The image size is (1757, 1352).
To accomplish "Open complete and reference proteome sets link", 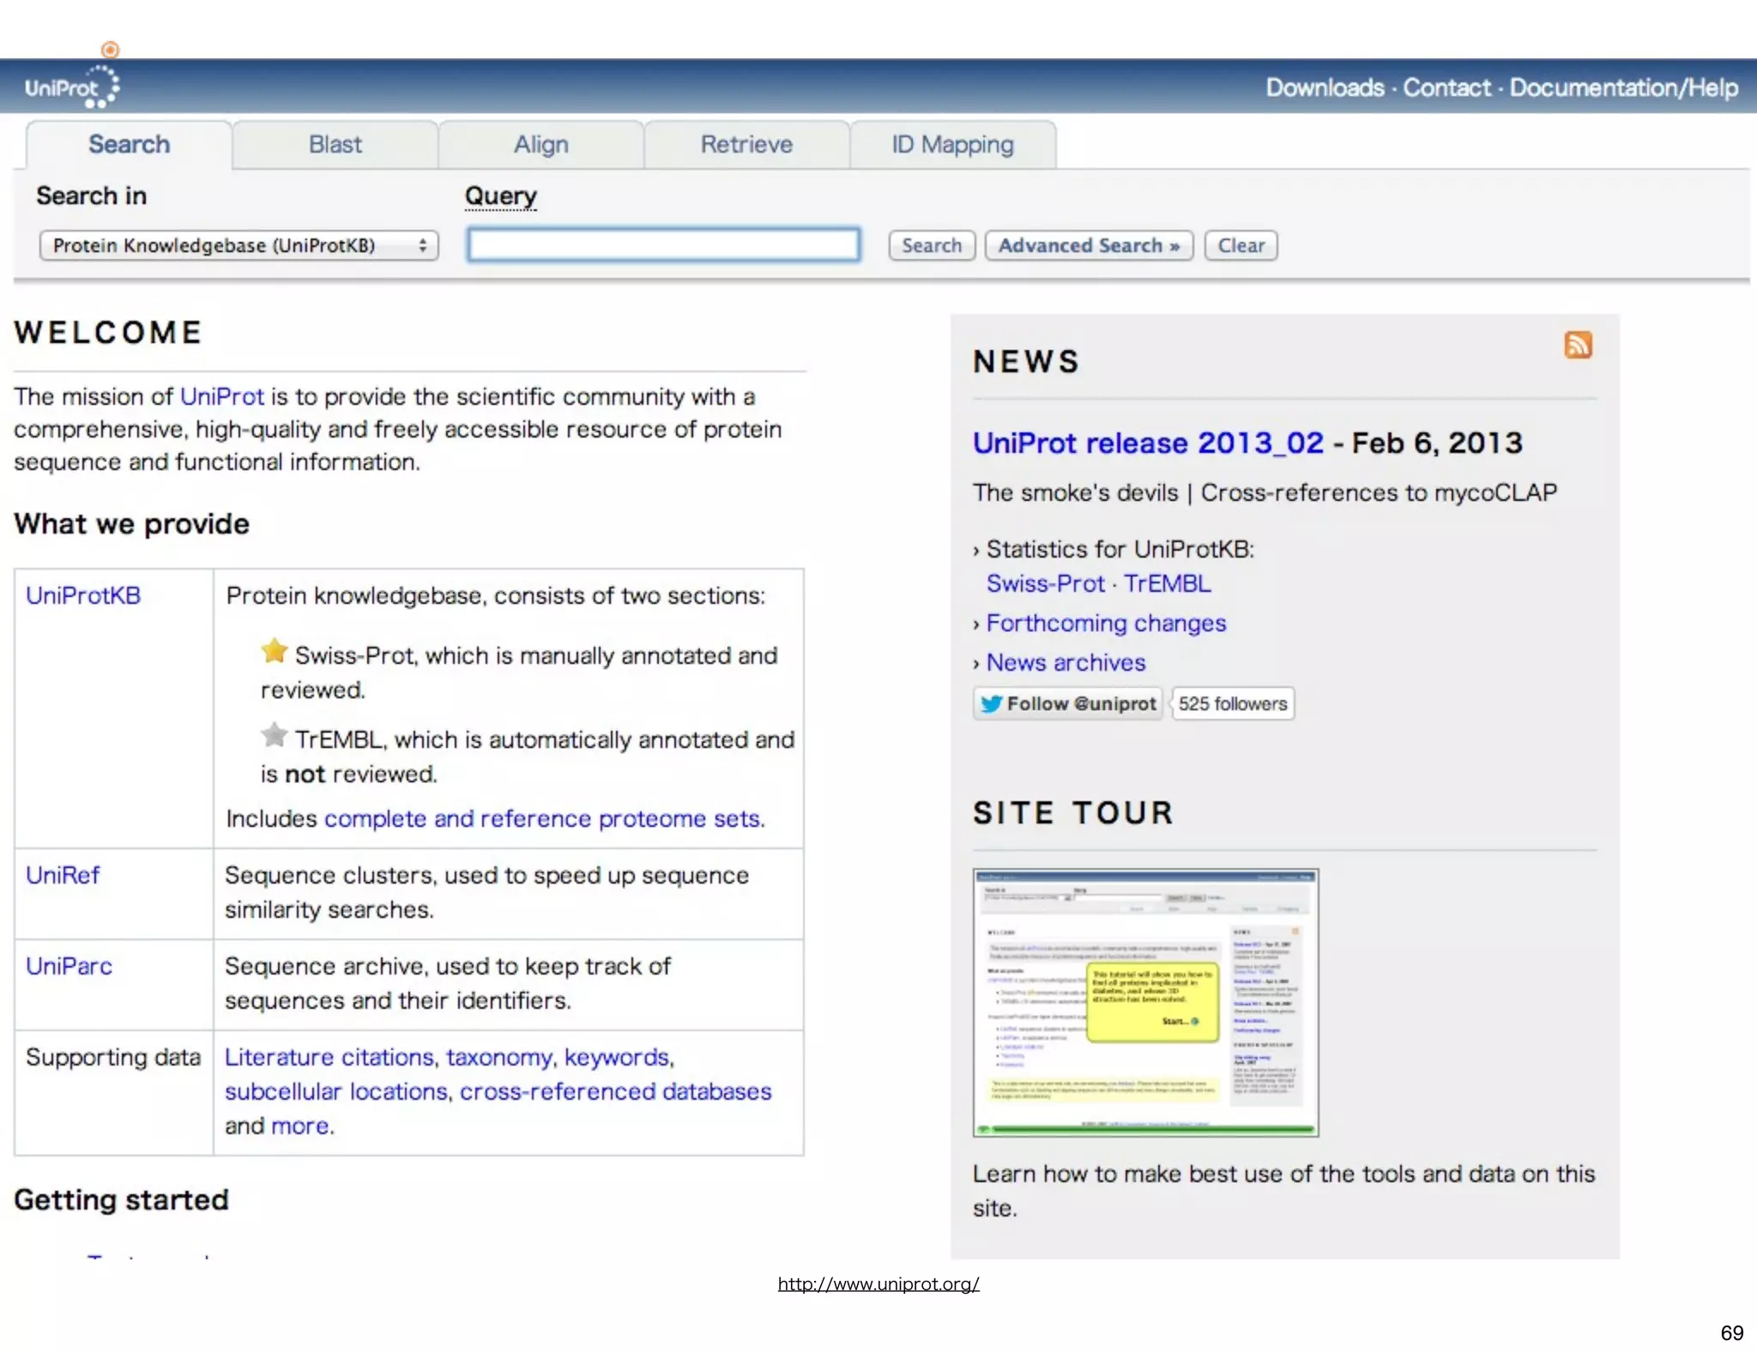I will click(x=542, y=818).
